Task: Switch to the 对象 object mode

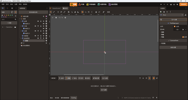Action: pyautogui.click(x=81, y=4)
